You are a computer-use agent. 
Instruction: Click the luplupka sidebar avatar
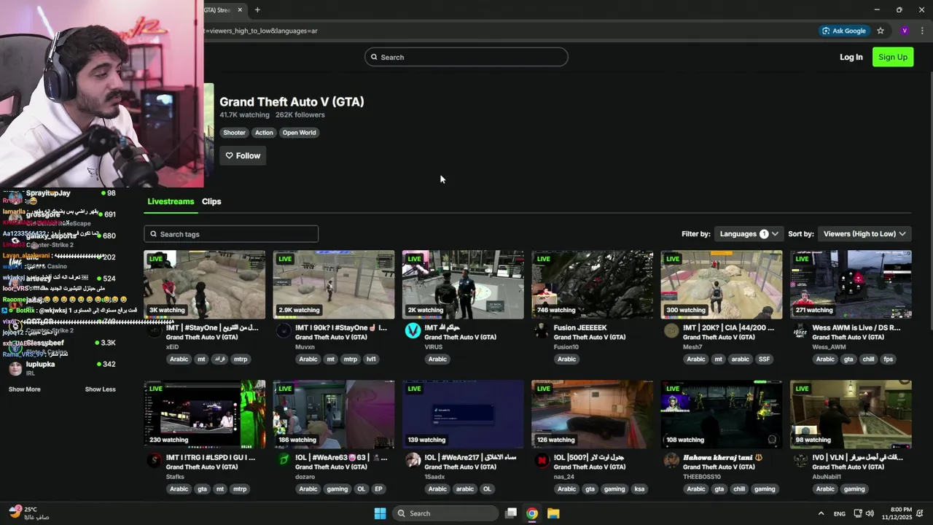coord(15,367)
